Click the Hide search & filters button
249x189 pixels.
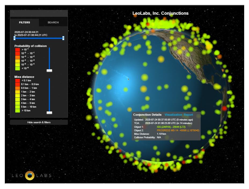39,122
